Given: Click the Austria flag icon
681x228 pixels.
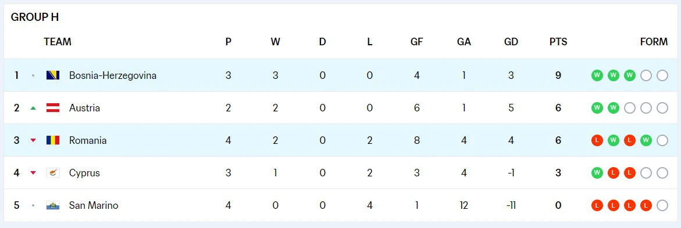Looking at the screenshot, I should point(53,108).
